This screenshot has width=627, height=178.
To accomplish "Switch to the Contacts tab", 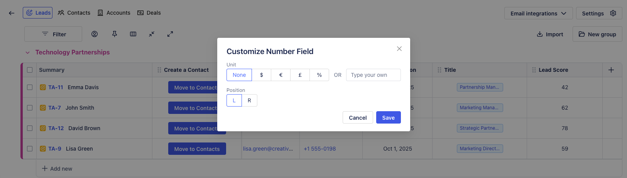I will pyautogui.click(x=74, y=13).
